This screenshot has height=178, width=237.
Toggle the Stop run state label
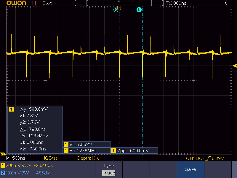(47, 3)
